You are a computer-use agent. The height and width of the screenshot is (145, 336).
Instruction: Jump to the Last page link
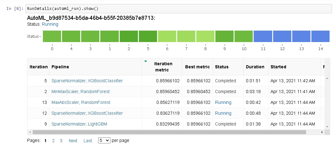point(88,141)
